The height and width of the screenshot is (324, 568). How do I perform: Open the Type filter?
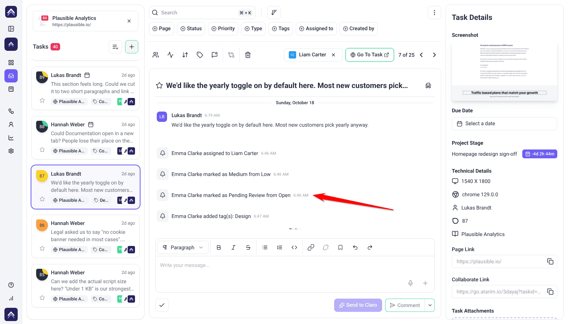pyautogui.click(x=253, y=29)
